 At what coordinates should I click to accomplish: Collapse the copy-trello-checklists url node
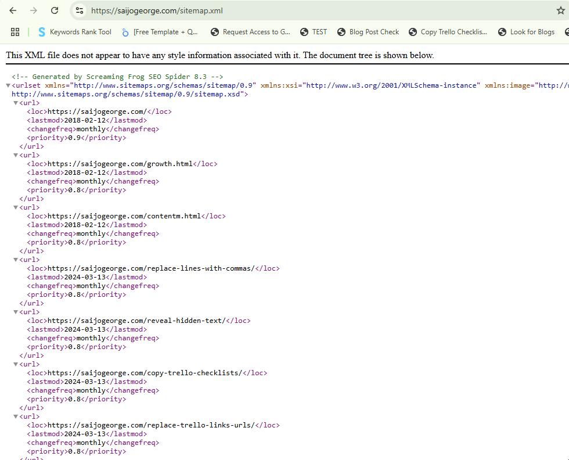tap(16, 365)
